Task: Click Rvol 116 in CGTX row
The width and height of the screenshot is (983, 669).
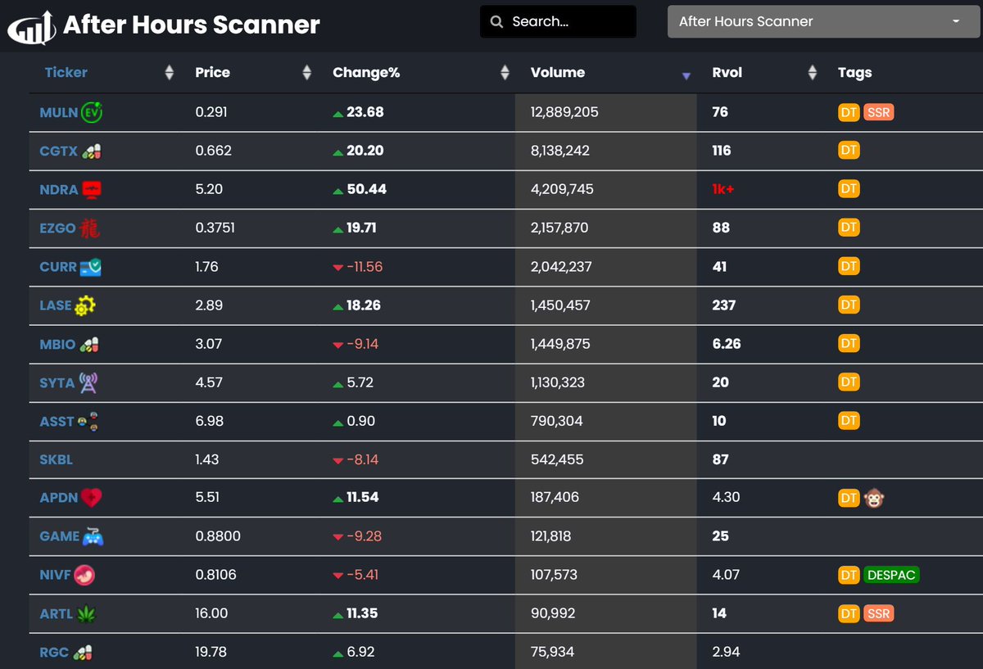Action: point(723,151)
